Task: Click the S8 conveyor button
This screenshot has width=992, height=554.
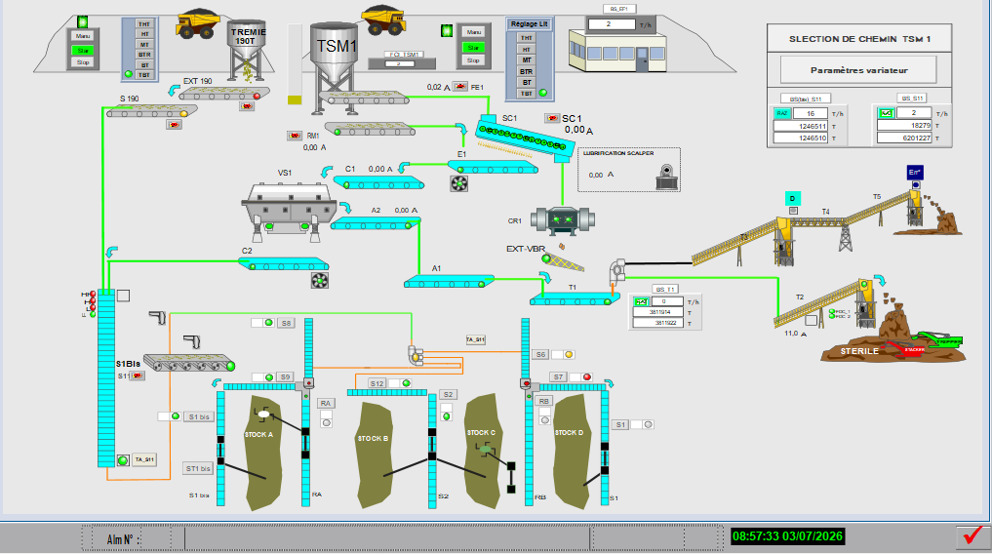Action: pyautogui.click(x=286, y=323)
